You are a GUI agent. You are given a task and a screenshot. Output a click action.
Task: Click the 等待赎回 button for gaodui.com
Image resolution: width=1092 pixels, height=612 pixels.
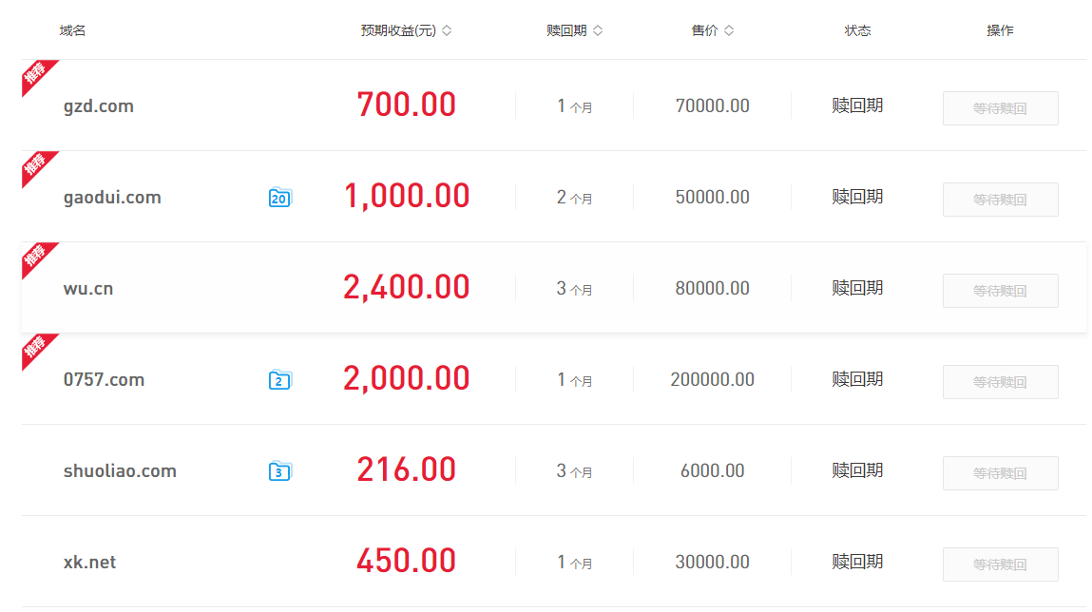[1000, 200]
